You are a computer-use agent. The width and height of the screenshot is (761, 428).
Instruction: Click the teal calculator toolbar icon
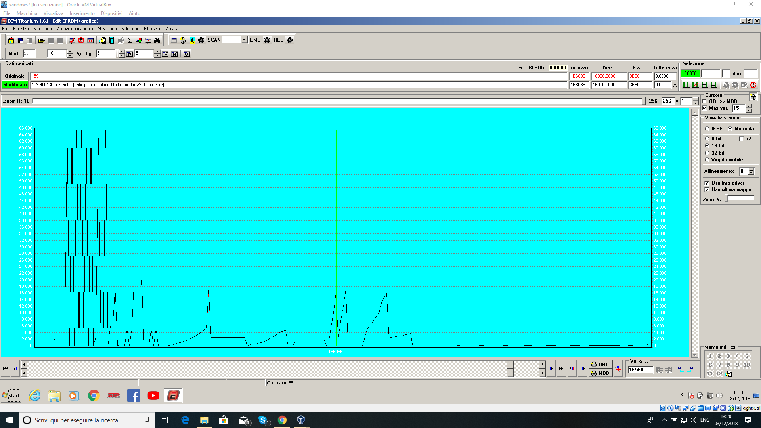[x=112, y=40]
